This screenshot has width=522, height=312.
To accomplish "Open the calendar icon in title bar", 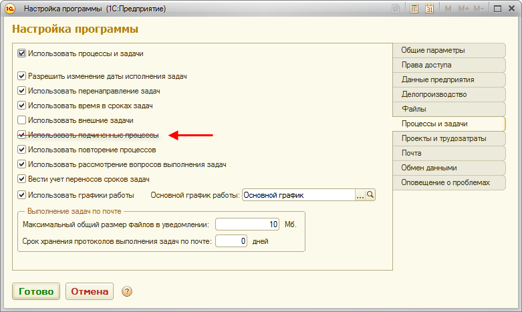I will (430, 9).
